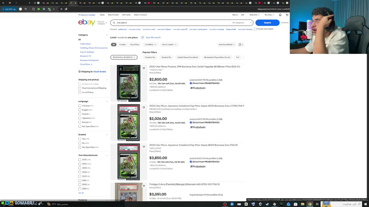The height and width of the screenshot is (207, 369).
Task: Open the Sort: Best Match dropdown
Action: (226, 45)
